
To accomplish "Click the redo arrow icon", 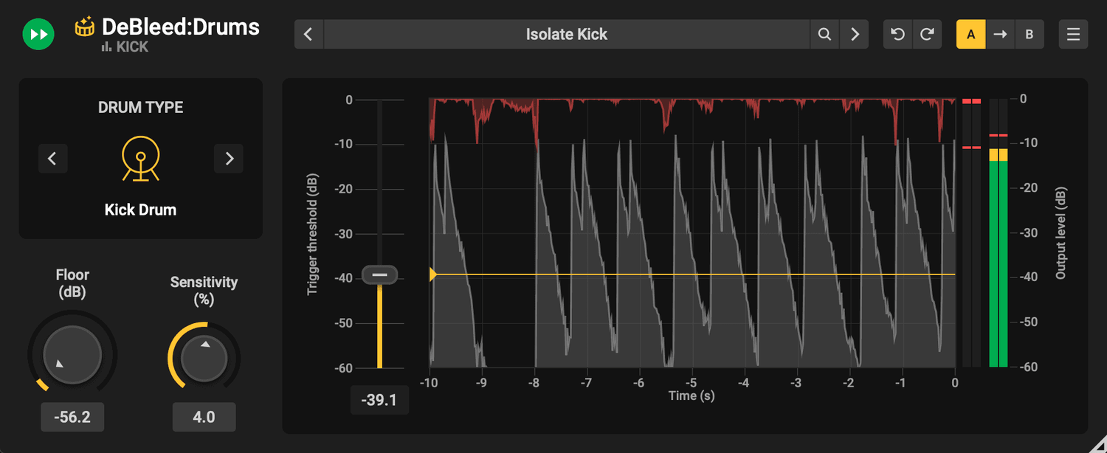I will pyautogui.click(x=927, y=34).
